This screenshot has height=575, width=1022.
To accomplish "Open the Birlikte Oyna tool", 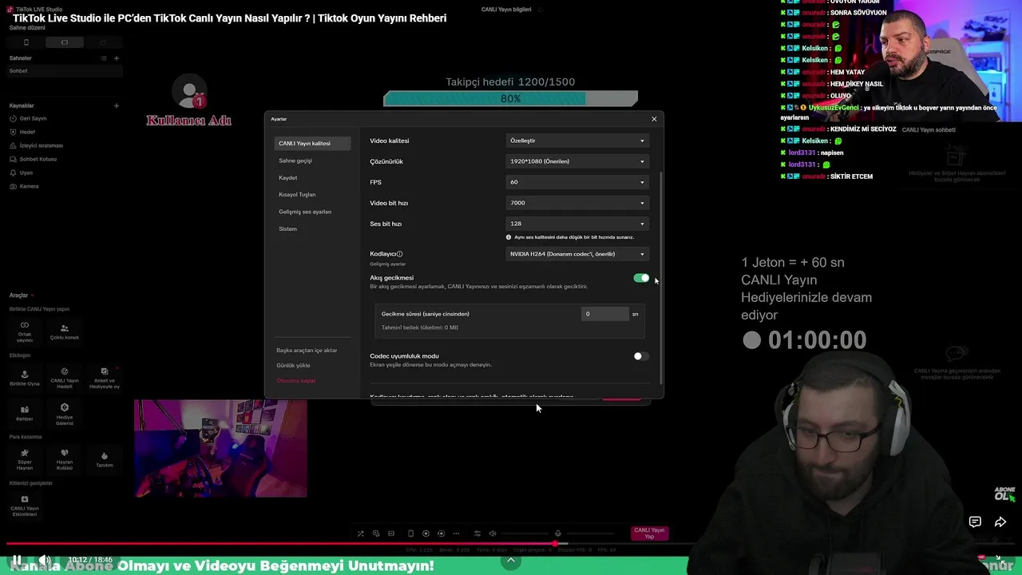I will [x=25, y=377].
